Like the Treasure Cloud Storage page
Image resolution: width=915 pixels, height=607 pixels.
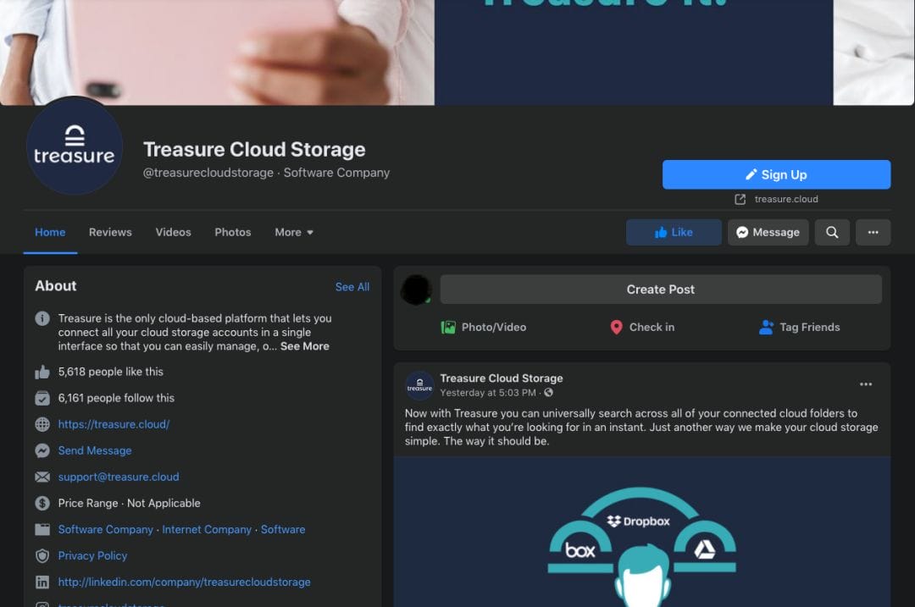click(674, 232)
